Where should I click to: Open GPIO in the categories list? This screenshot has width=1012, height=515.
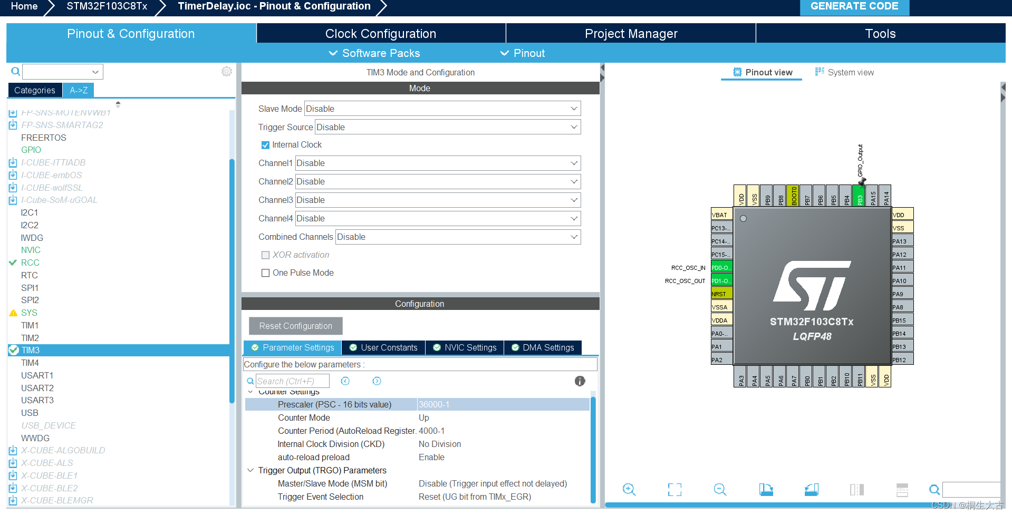coord(31,150)
